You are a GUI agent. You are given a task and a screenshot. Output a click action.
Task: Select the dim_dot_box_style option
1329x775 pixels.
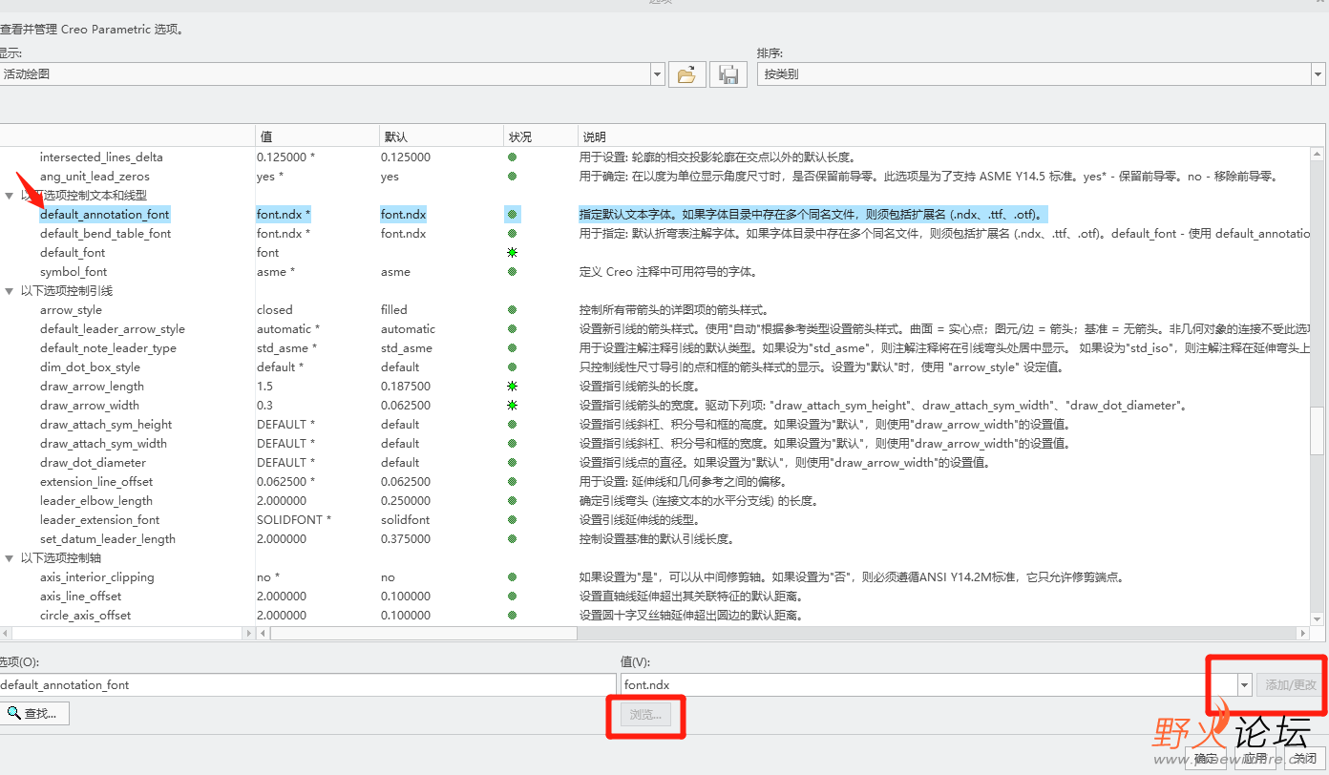90,367
